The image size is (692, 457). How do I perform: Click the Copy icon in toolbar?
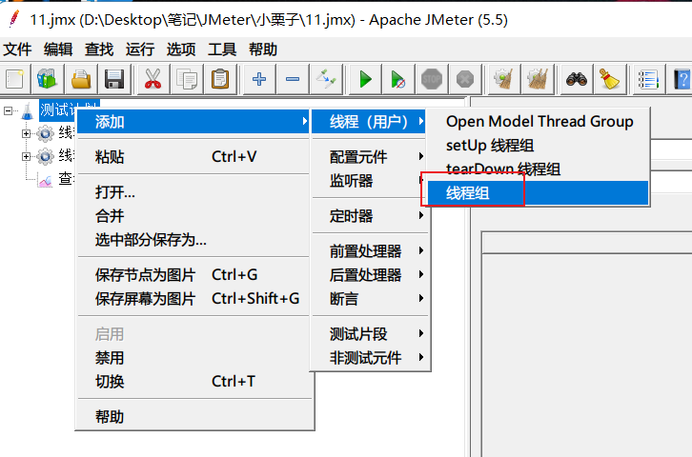coord(186,79)
